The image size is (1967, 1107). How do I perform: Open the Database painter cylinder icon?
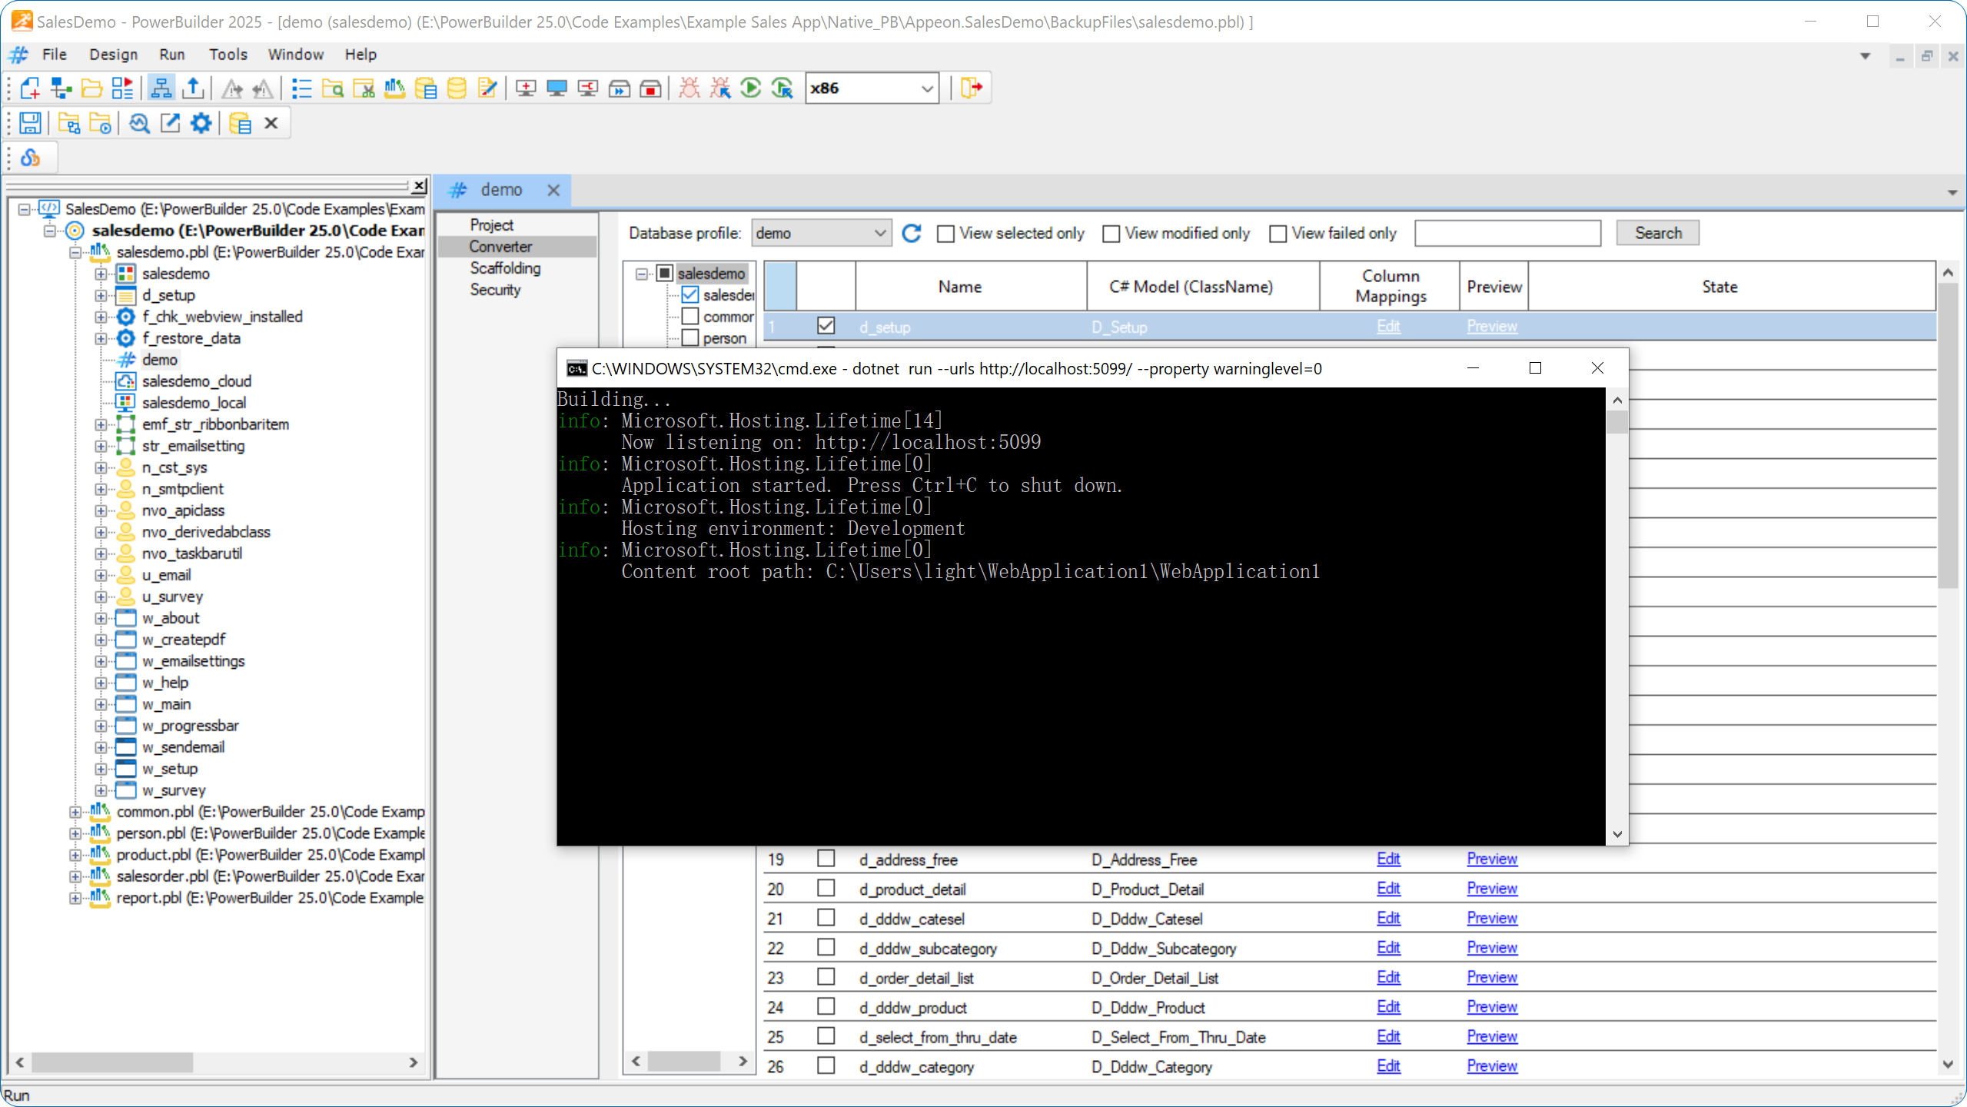pyautogui.click(x=457, y=88)
